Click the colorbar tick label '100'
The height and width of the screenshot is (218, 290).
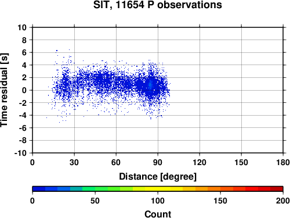[158, 201]
